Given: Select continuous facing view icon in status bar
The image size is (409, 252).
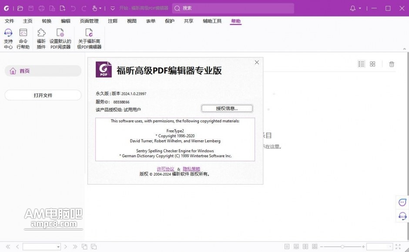Looking at the screenshot, I should [x=315, y=246].
